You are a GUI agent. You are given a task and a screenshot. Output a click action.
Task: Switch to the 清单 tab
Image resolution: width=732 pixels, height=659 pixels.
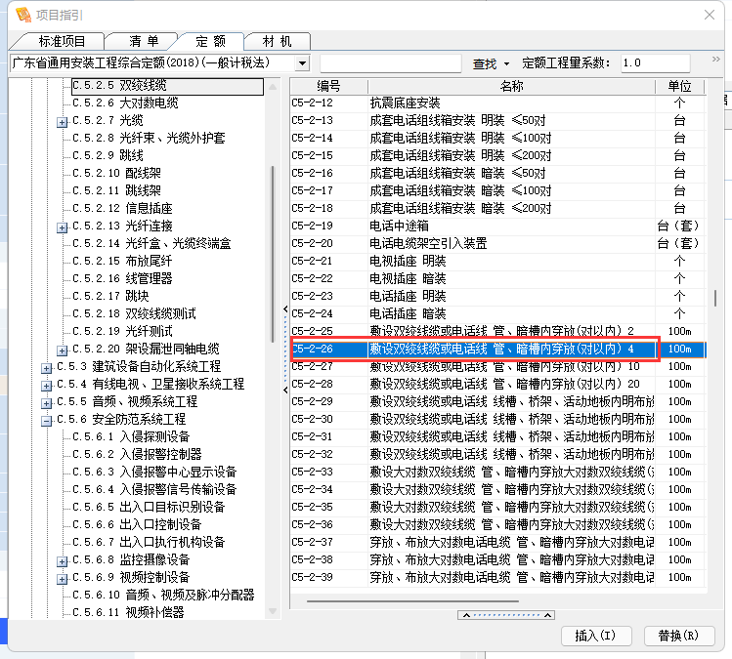click(x=145, y=42)
